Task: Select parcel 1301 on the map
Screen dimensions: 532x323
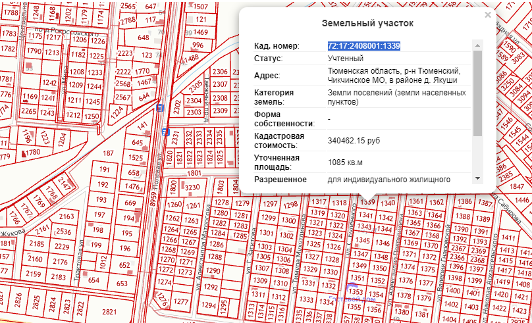Action: click(x=267, y=233)
